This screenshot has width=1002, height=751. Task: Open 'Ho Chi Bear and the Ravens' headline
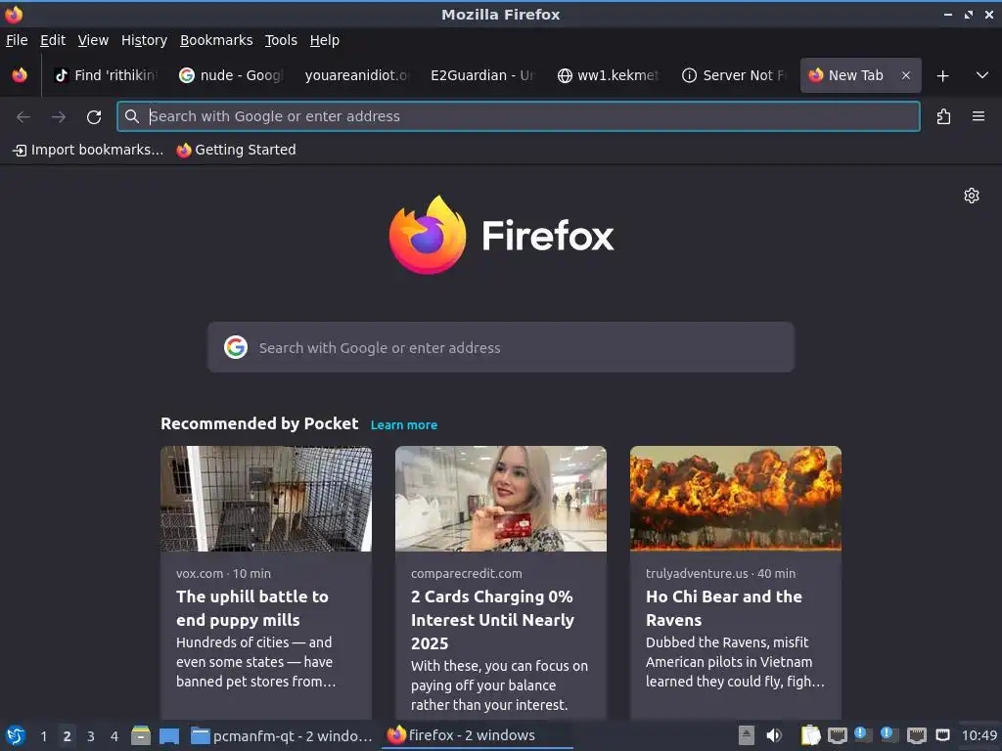(x=724, y=608)
